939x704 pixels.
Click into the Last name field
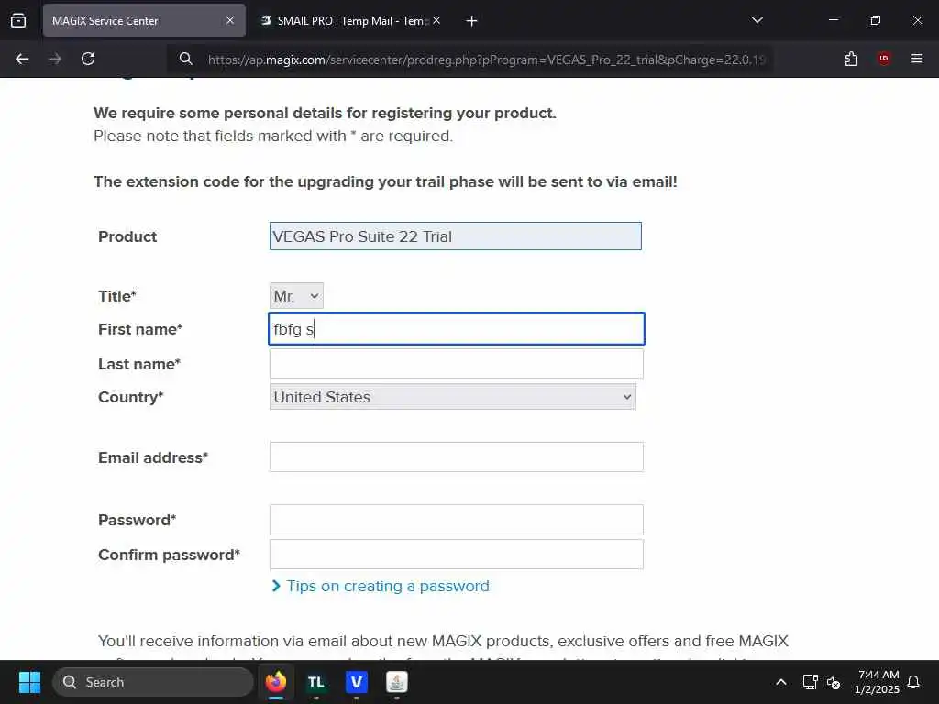[457, 364]
